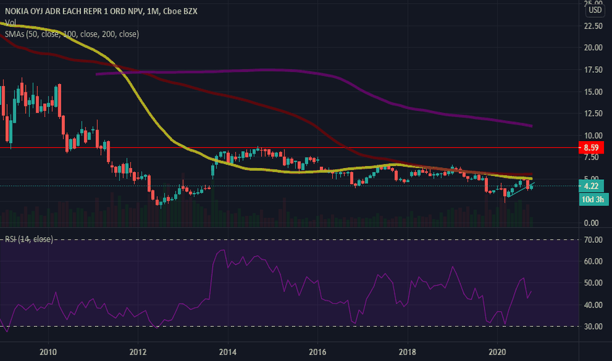Viewport: 612px width, 361px height.
Task: Click the 2012 label on time axis
Action: (x=138, y=352)
